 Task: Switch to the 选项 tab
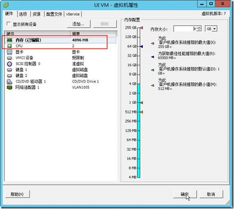click(x=23, y=14)
